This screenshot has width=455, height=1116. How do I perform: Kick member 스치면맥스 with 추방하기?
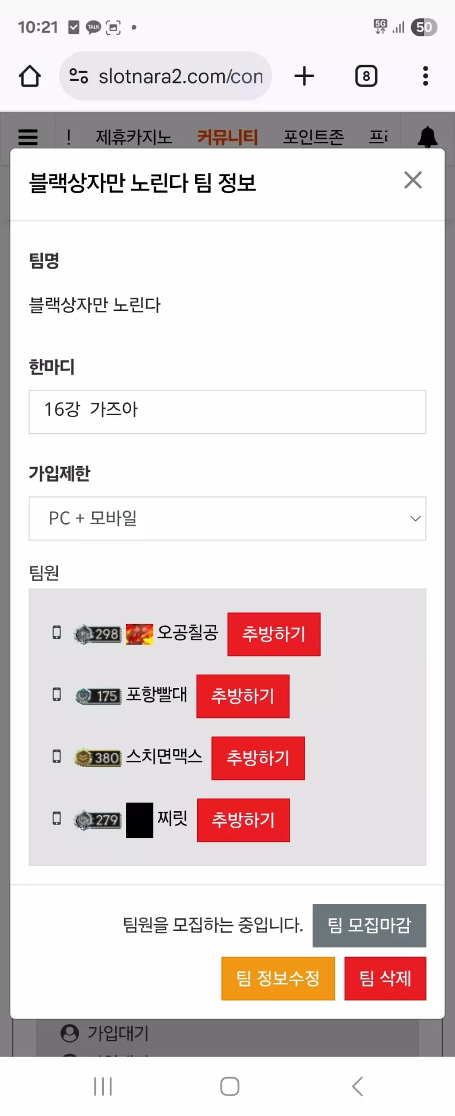258,758
